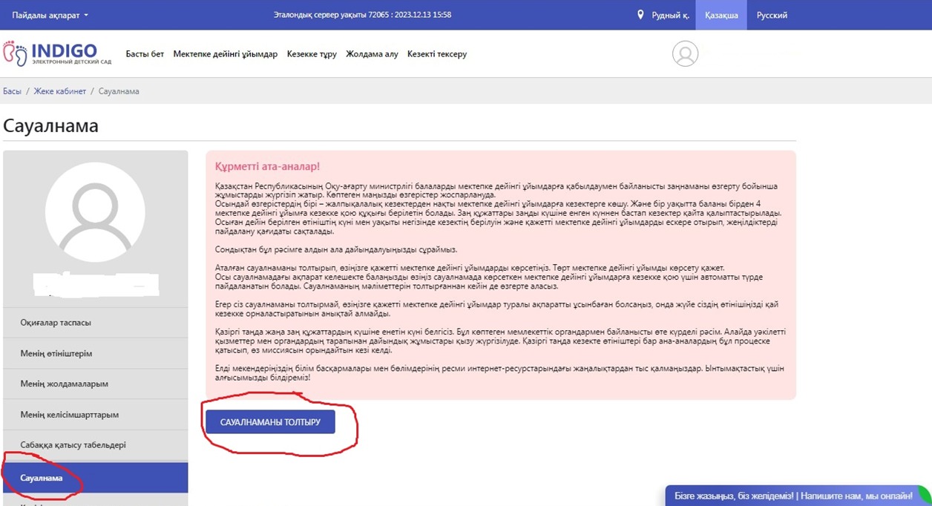This screenshot has width=932, height=506.
Task: Switch language to Қазақша
Action: coord(721,15)
